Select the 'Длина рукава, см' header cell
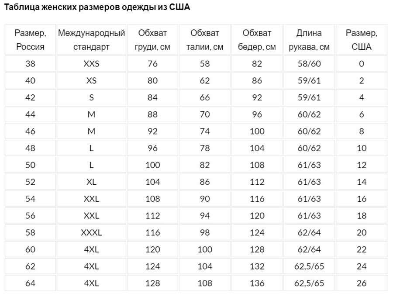 coord(309,40)
